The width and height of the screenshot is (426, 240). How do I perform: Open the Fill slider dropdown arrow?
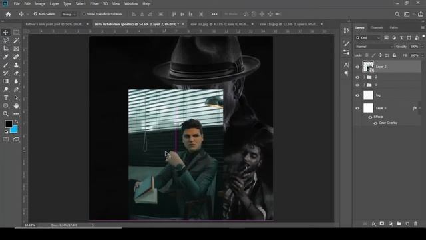(422, 55)
